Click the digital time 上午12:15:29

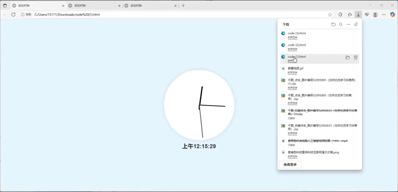tap(199, 146)
